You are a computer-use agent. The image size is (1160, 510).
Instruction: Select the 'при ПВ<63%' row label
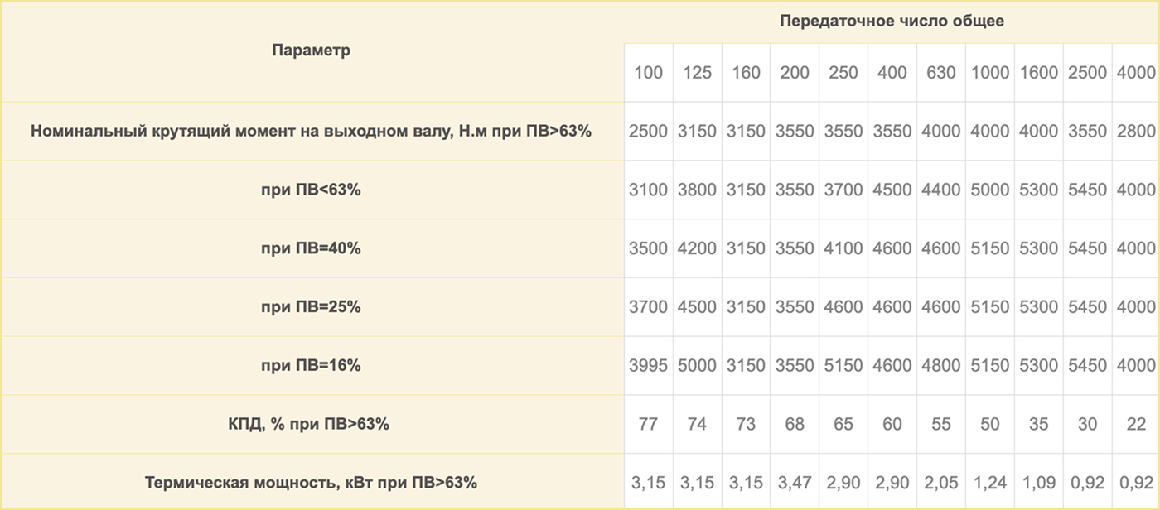tap(312, 190)
